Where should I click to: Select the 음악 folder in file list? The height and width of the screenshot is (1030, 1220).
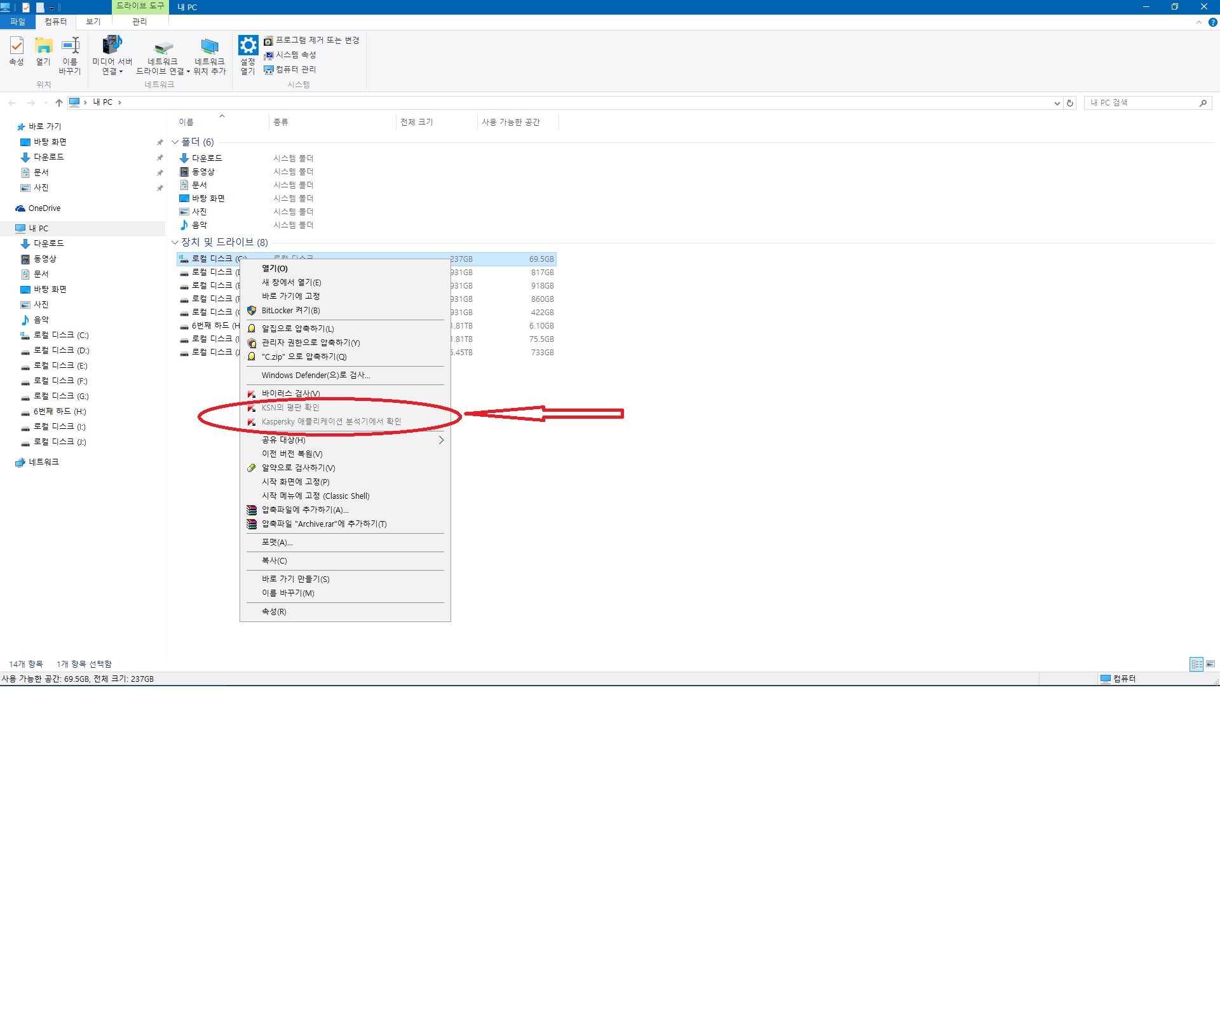tap(194, 226)
